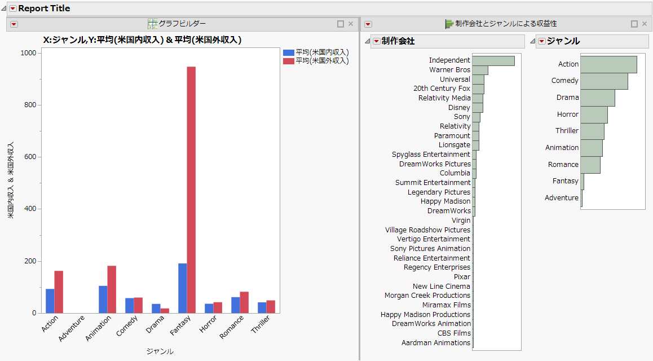653x361 pixels.
Task: Click the Paramount label
Action: coord(452,136)
